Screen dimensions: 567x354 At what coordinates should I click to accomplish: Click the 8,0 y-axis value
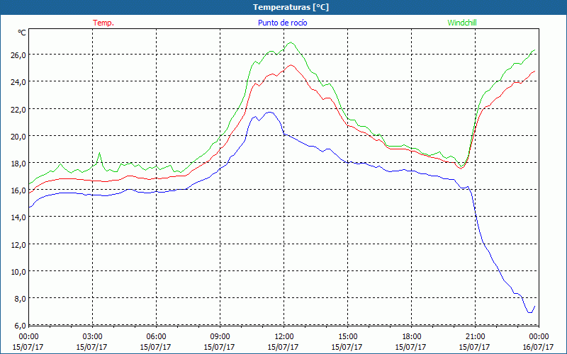(x=21, y=299)
